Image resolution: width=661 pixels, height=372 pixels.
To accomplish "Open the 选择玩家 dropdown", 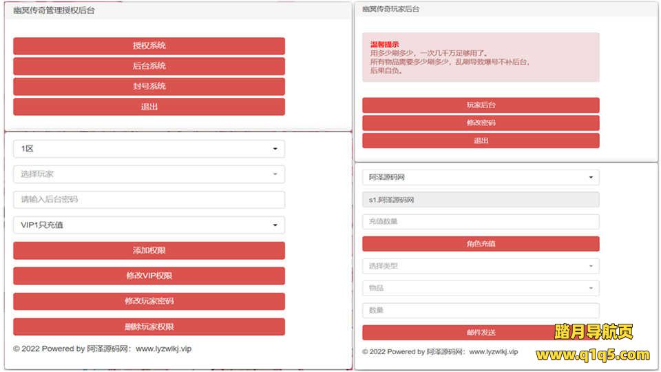I will click(x=149, y=174).
